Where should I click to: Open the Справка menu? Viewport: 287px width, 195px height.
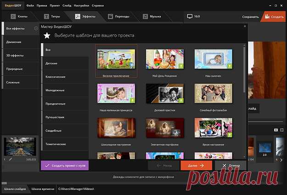click(98, 6)
